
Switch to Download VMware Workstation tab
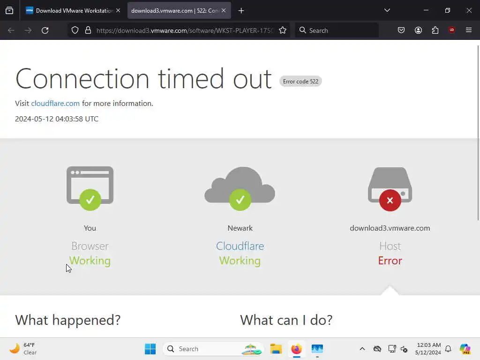click(x=73, y=10)
